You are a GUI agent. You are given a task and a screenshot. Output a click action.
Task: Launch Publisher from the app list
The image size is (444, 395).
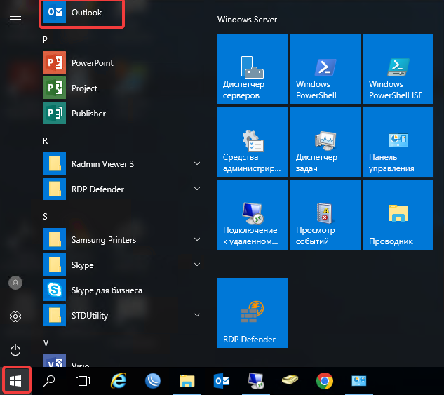click(88, 114)
